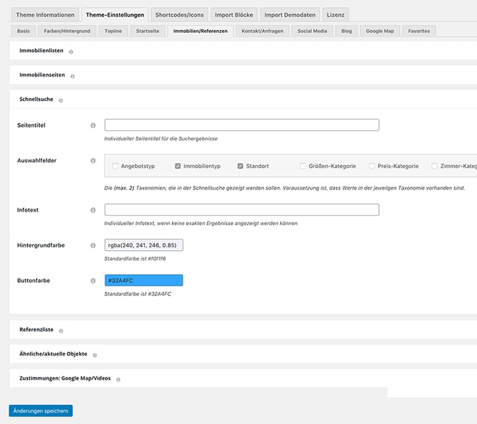477x424 pixels.
Task: Click the Hintergrundfarbe help info icon
Action: (93, 245)
